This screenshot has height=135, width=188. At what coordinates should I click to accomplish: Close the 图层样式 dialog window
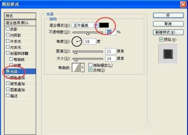pos(183,4)
